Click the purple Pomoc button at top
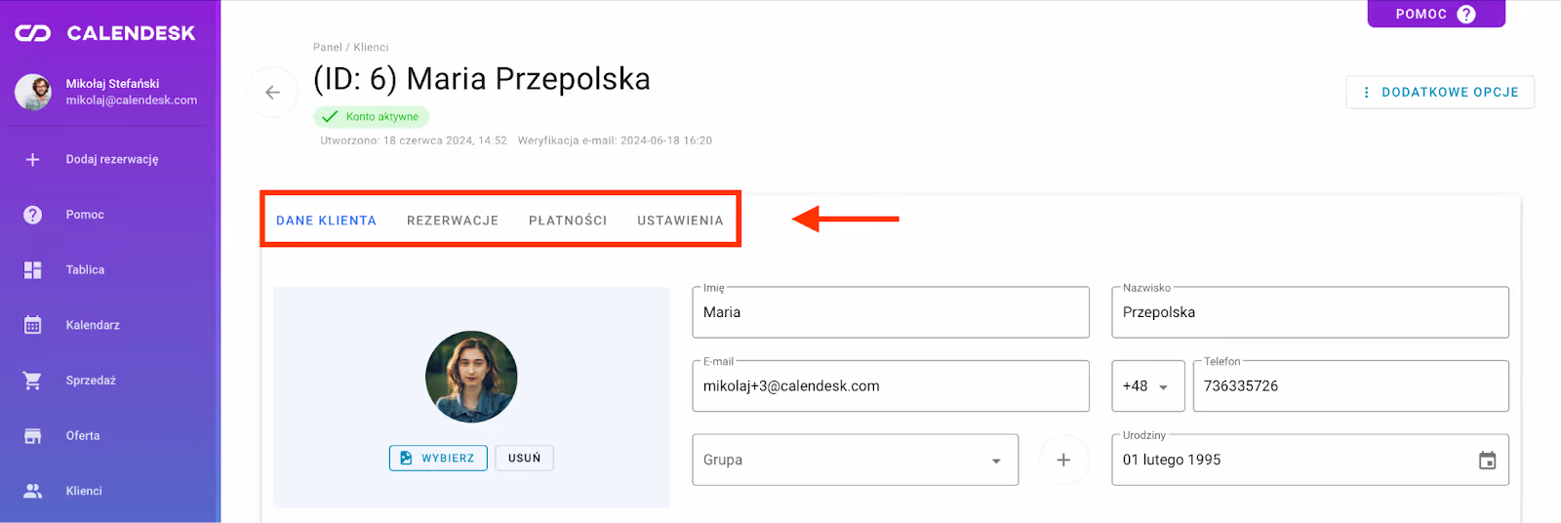 click(x=1435, y=15)
